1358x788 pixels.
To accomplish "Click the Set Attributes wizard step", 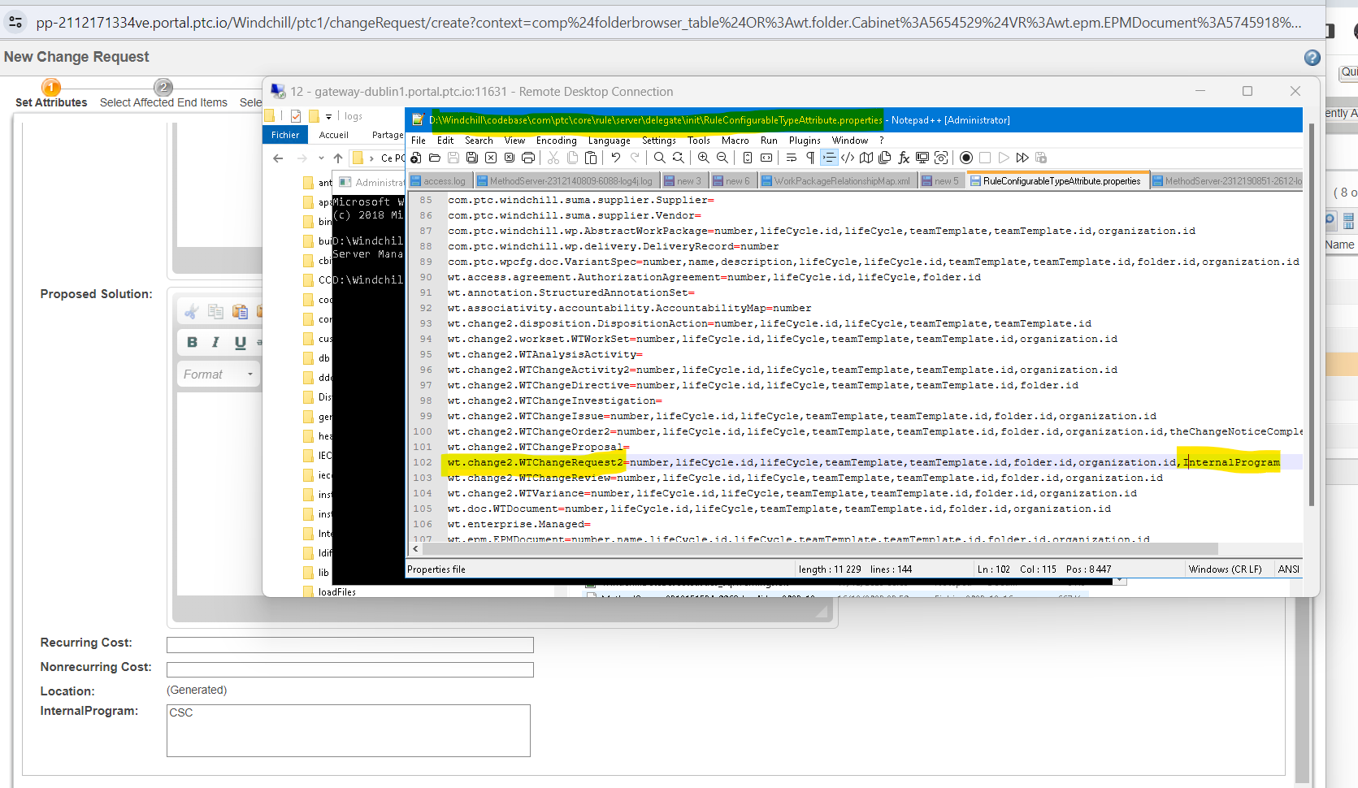I will (x=50, y=92).
